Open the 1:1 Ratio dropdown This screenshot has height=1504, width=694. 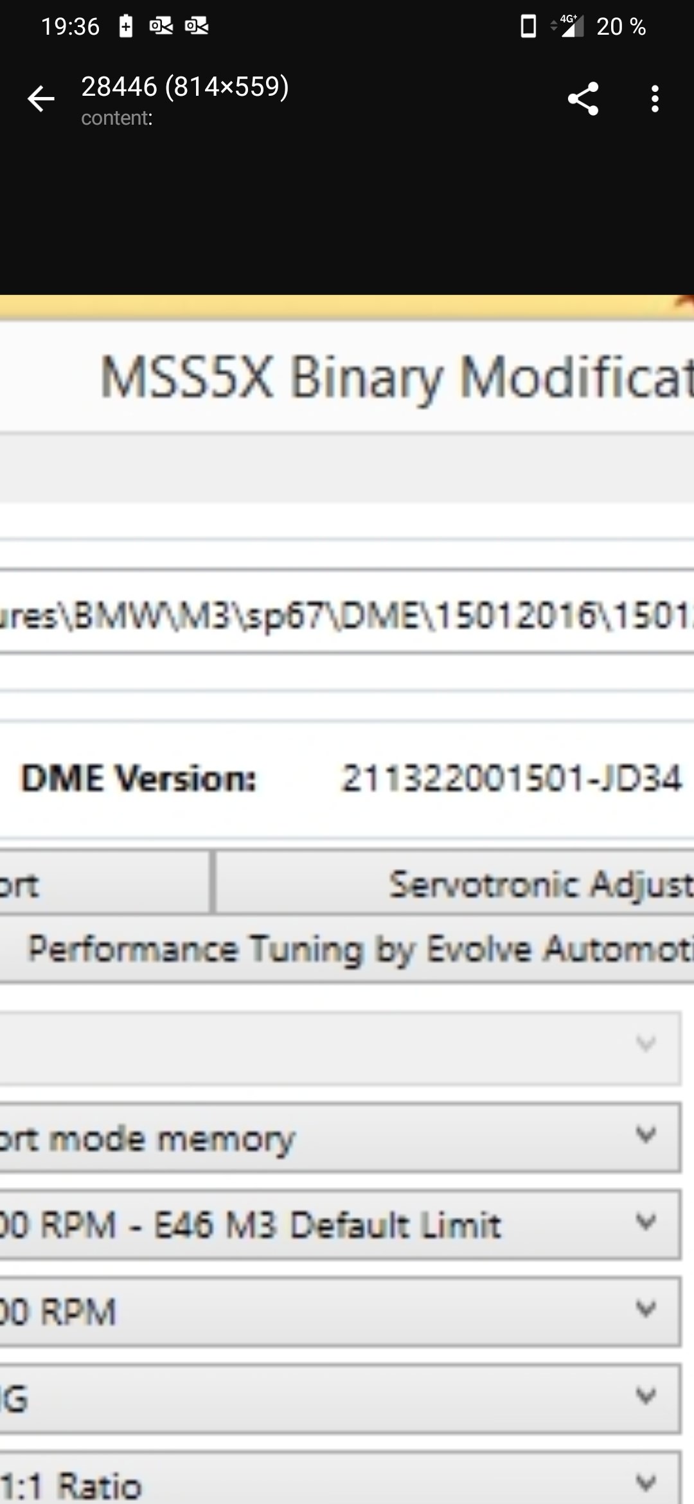click(x=341, y=1478)
